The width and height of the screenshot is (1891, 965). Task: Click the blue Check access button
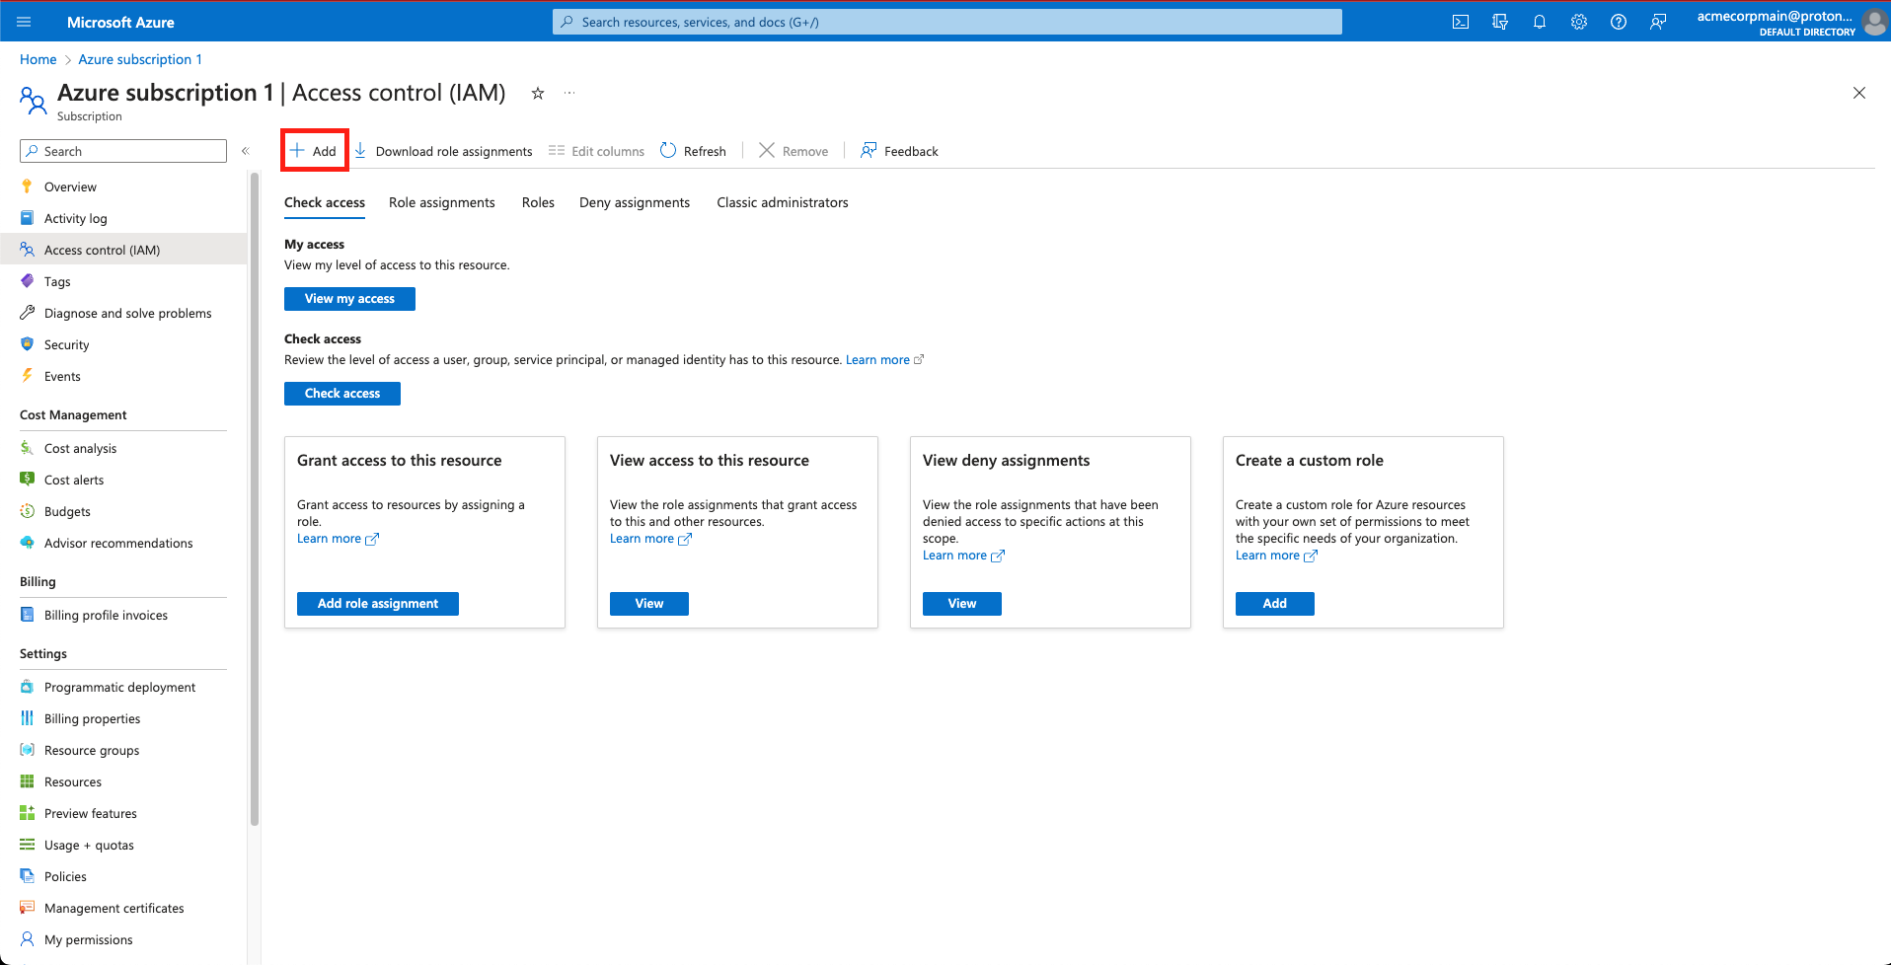[342, 394]
